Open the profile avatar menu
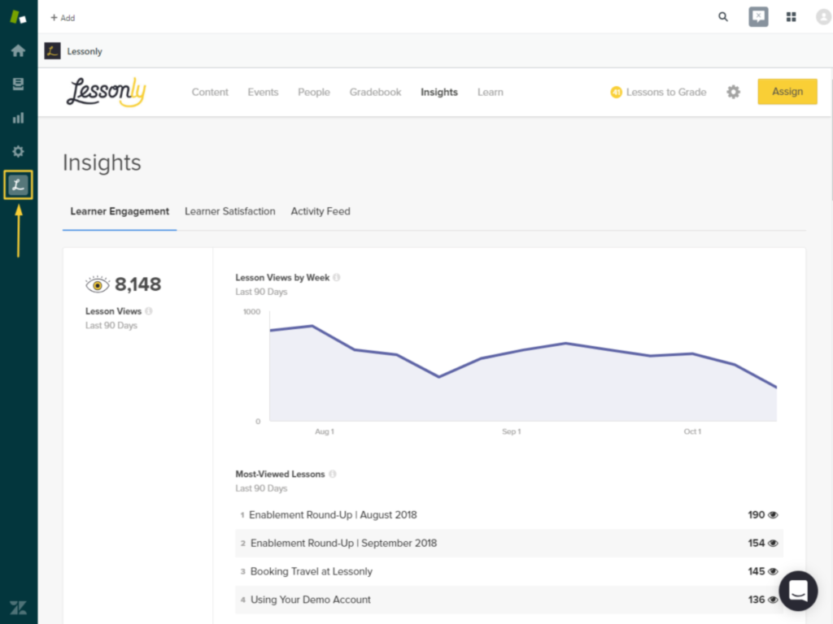This screenshot has width=833, height=624. 822,16
